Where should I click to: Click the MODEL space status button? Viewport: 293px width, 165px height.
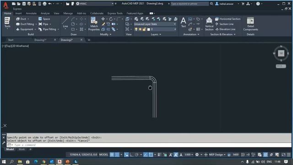pos(104,154)
